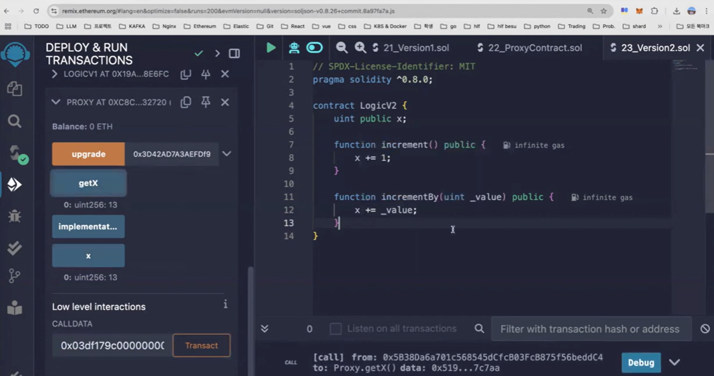
Task: Copy the LOGICV1 contract address
Action: coord(186,74)
